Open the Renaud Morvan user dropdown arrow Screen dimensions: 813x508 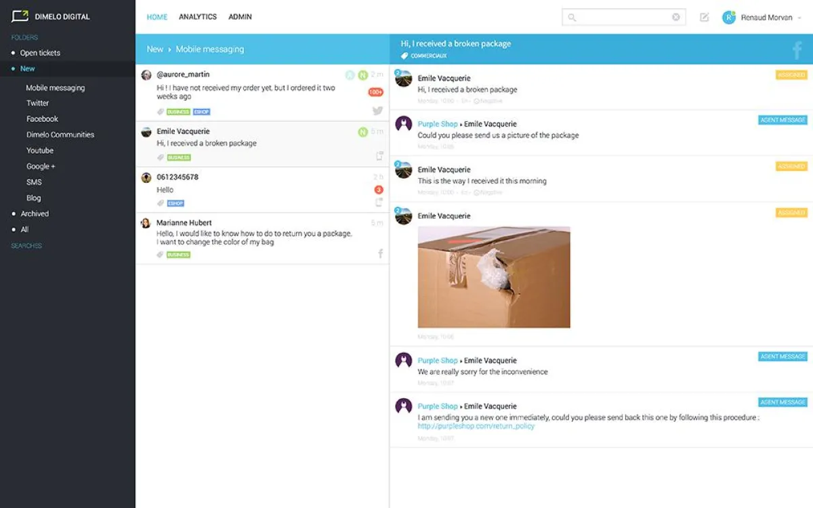(x=800, y=18)
